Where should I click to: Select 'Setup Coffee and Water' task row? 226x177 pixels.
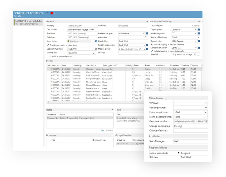click(x=130, y=118)
